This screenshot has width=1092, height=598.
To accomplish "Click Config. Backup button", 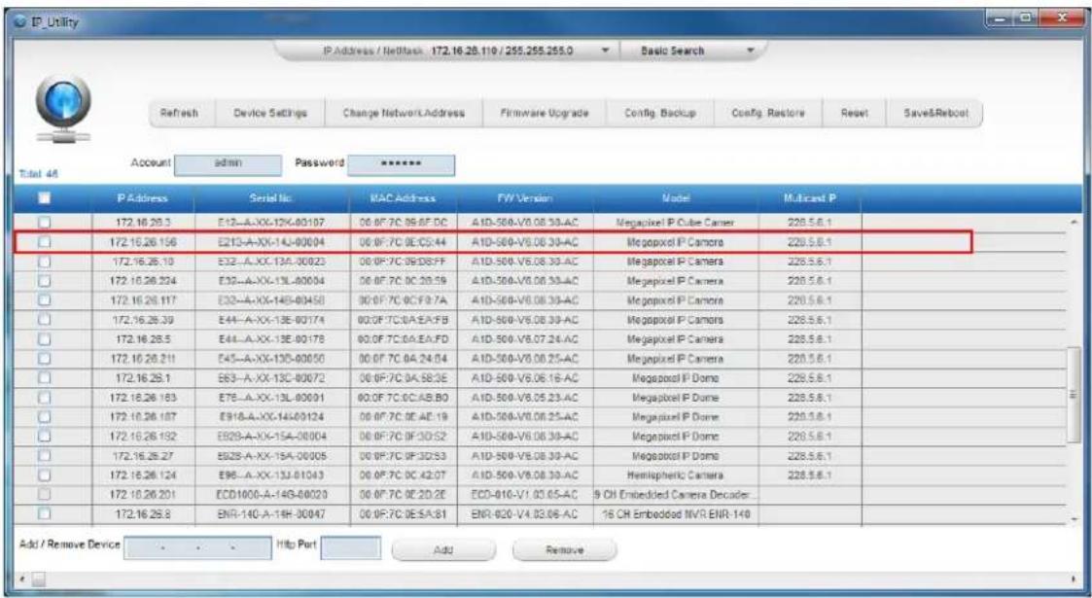I will 659,113.
